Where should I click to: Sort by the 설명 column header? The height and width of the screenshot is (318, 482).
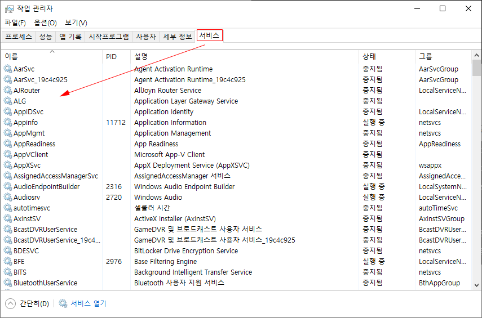click(x=245, y=56)
